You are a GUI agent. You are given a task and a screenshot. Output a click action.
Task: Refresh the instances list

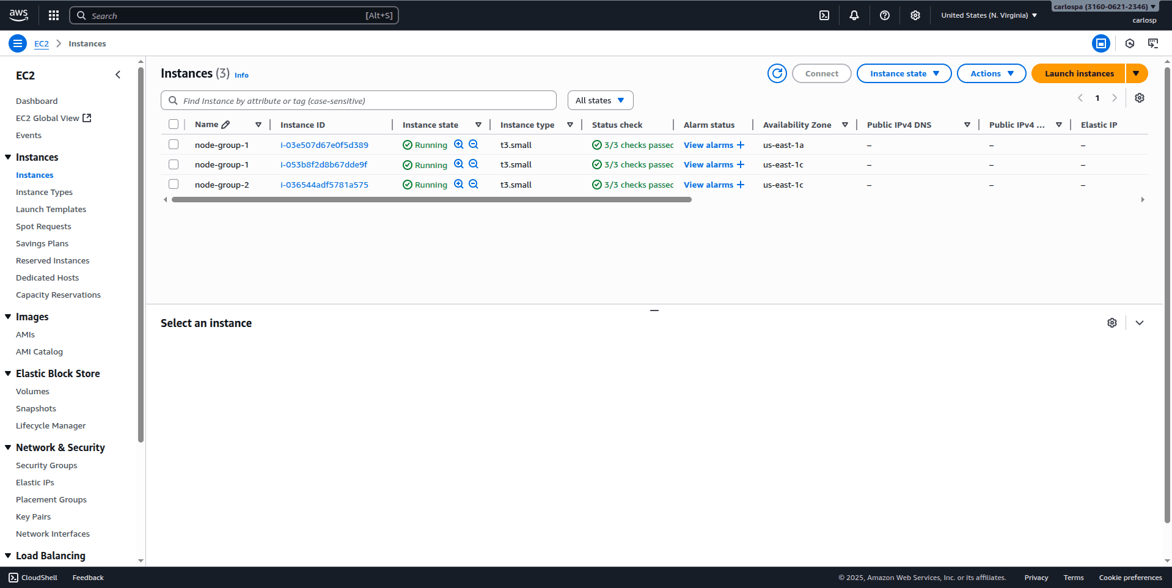pyautogui.click(x=777, y=73)
